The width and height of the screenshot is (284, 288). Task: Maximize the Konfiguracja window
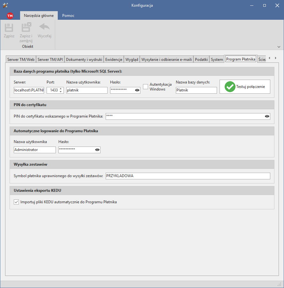(x=265, y=5)
